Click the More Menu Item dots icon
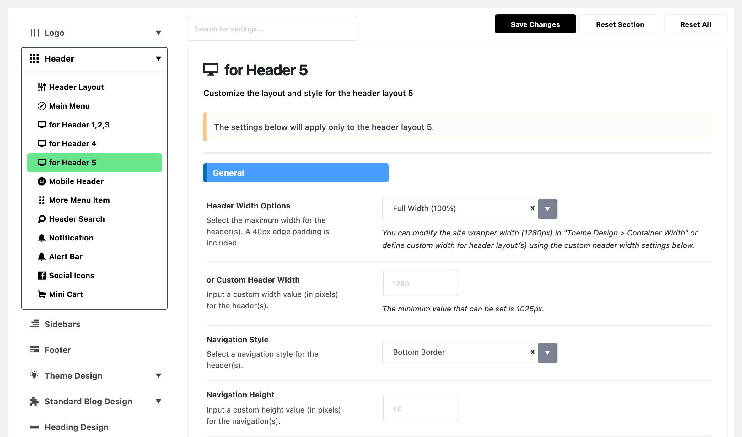742x437 pixels. 42,200
